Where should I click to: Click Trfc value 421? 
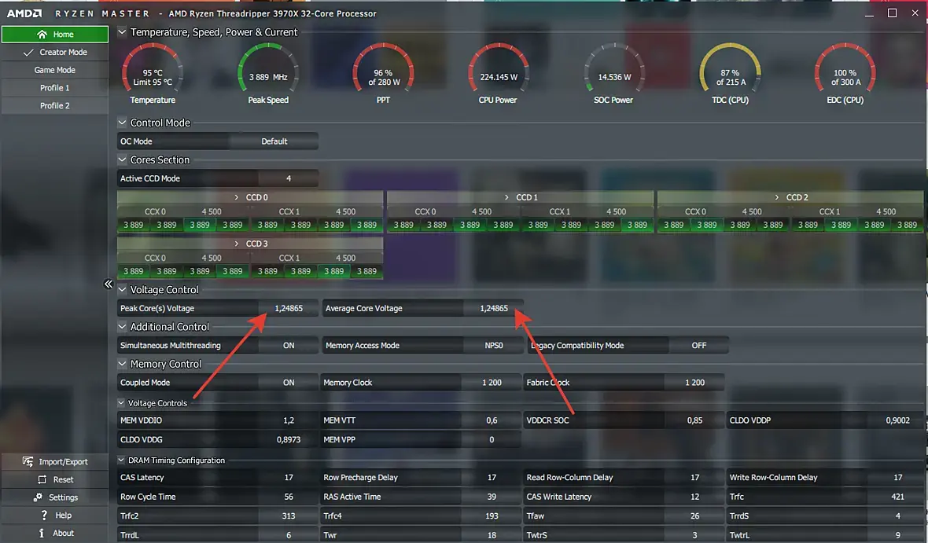tap(897, 497)
